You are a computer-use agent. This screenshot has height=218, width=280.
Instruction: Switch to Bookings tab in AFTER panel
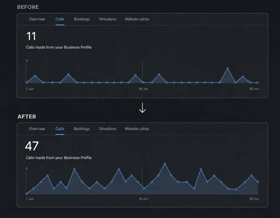click(82, 129)
